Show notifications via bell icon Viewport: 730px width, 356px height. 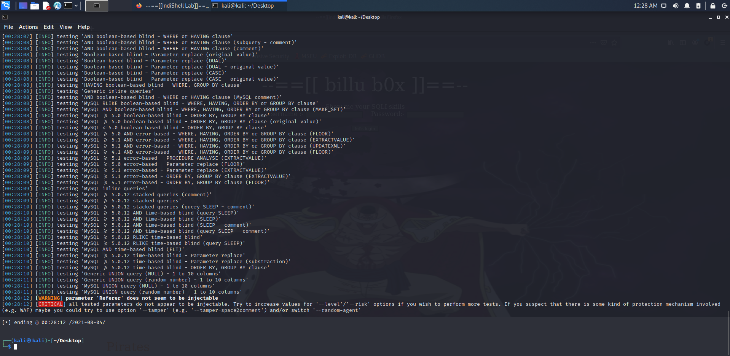(x=687, y=6)
